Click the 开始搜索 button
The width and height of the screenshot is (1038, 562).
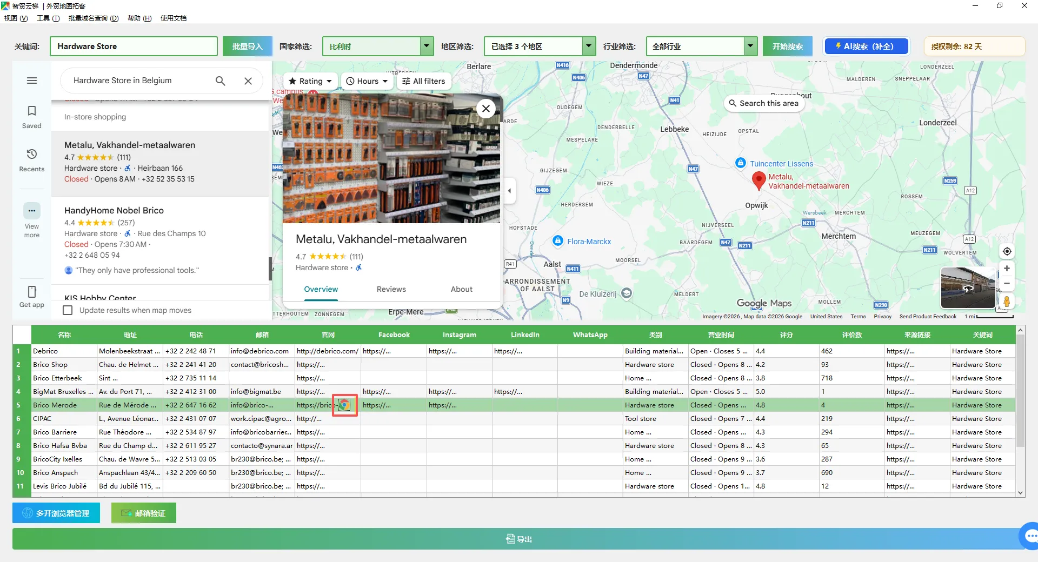point(788,46)
